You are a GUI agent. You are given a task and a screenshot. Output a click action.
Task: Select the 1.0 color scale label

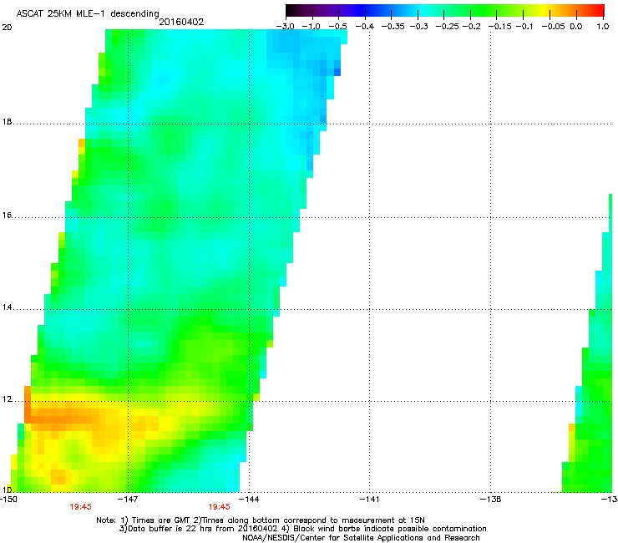click(603, 27)
